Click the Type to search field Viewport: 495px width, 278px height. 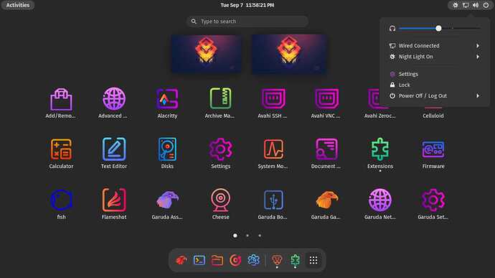(247, 22)
